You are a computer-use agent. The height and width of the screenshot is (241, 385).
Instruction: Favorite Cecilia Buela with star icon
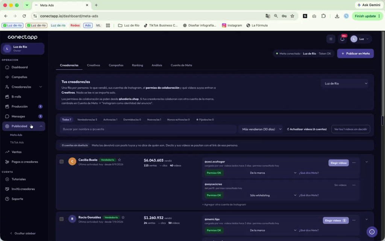coord(119,160)
